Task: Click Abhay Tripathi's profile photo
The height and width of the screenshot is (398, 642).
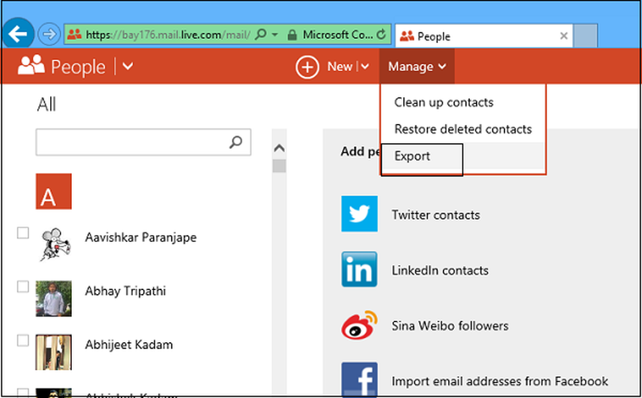Action: [x=54, y=298]
